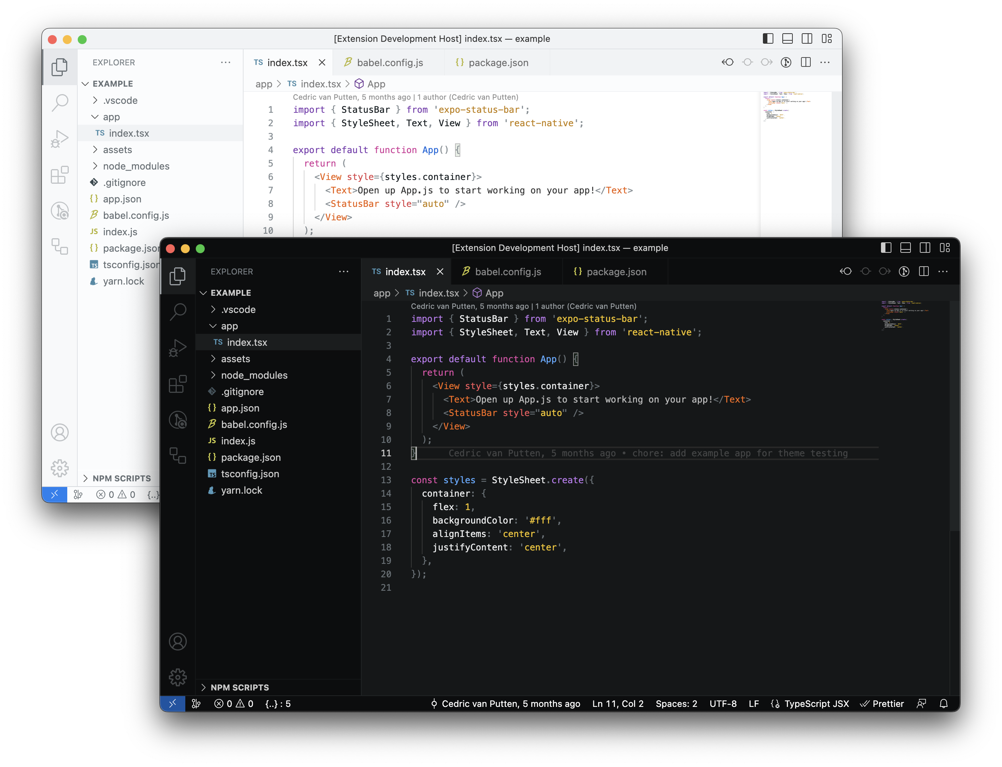Click remote window indicator in dark status bar
The height and width of the screenshot is (767, 1002).
(x=173, y=704)
